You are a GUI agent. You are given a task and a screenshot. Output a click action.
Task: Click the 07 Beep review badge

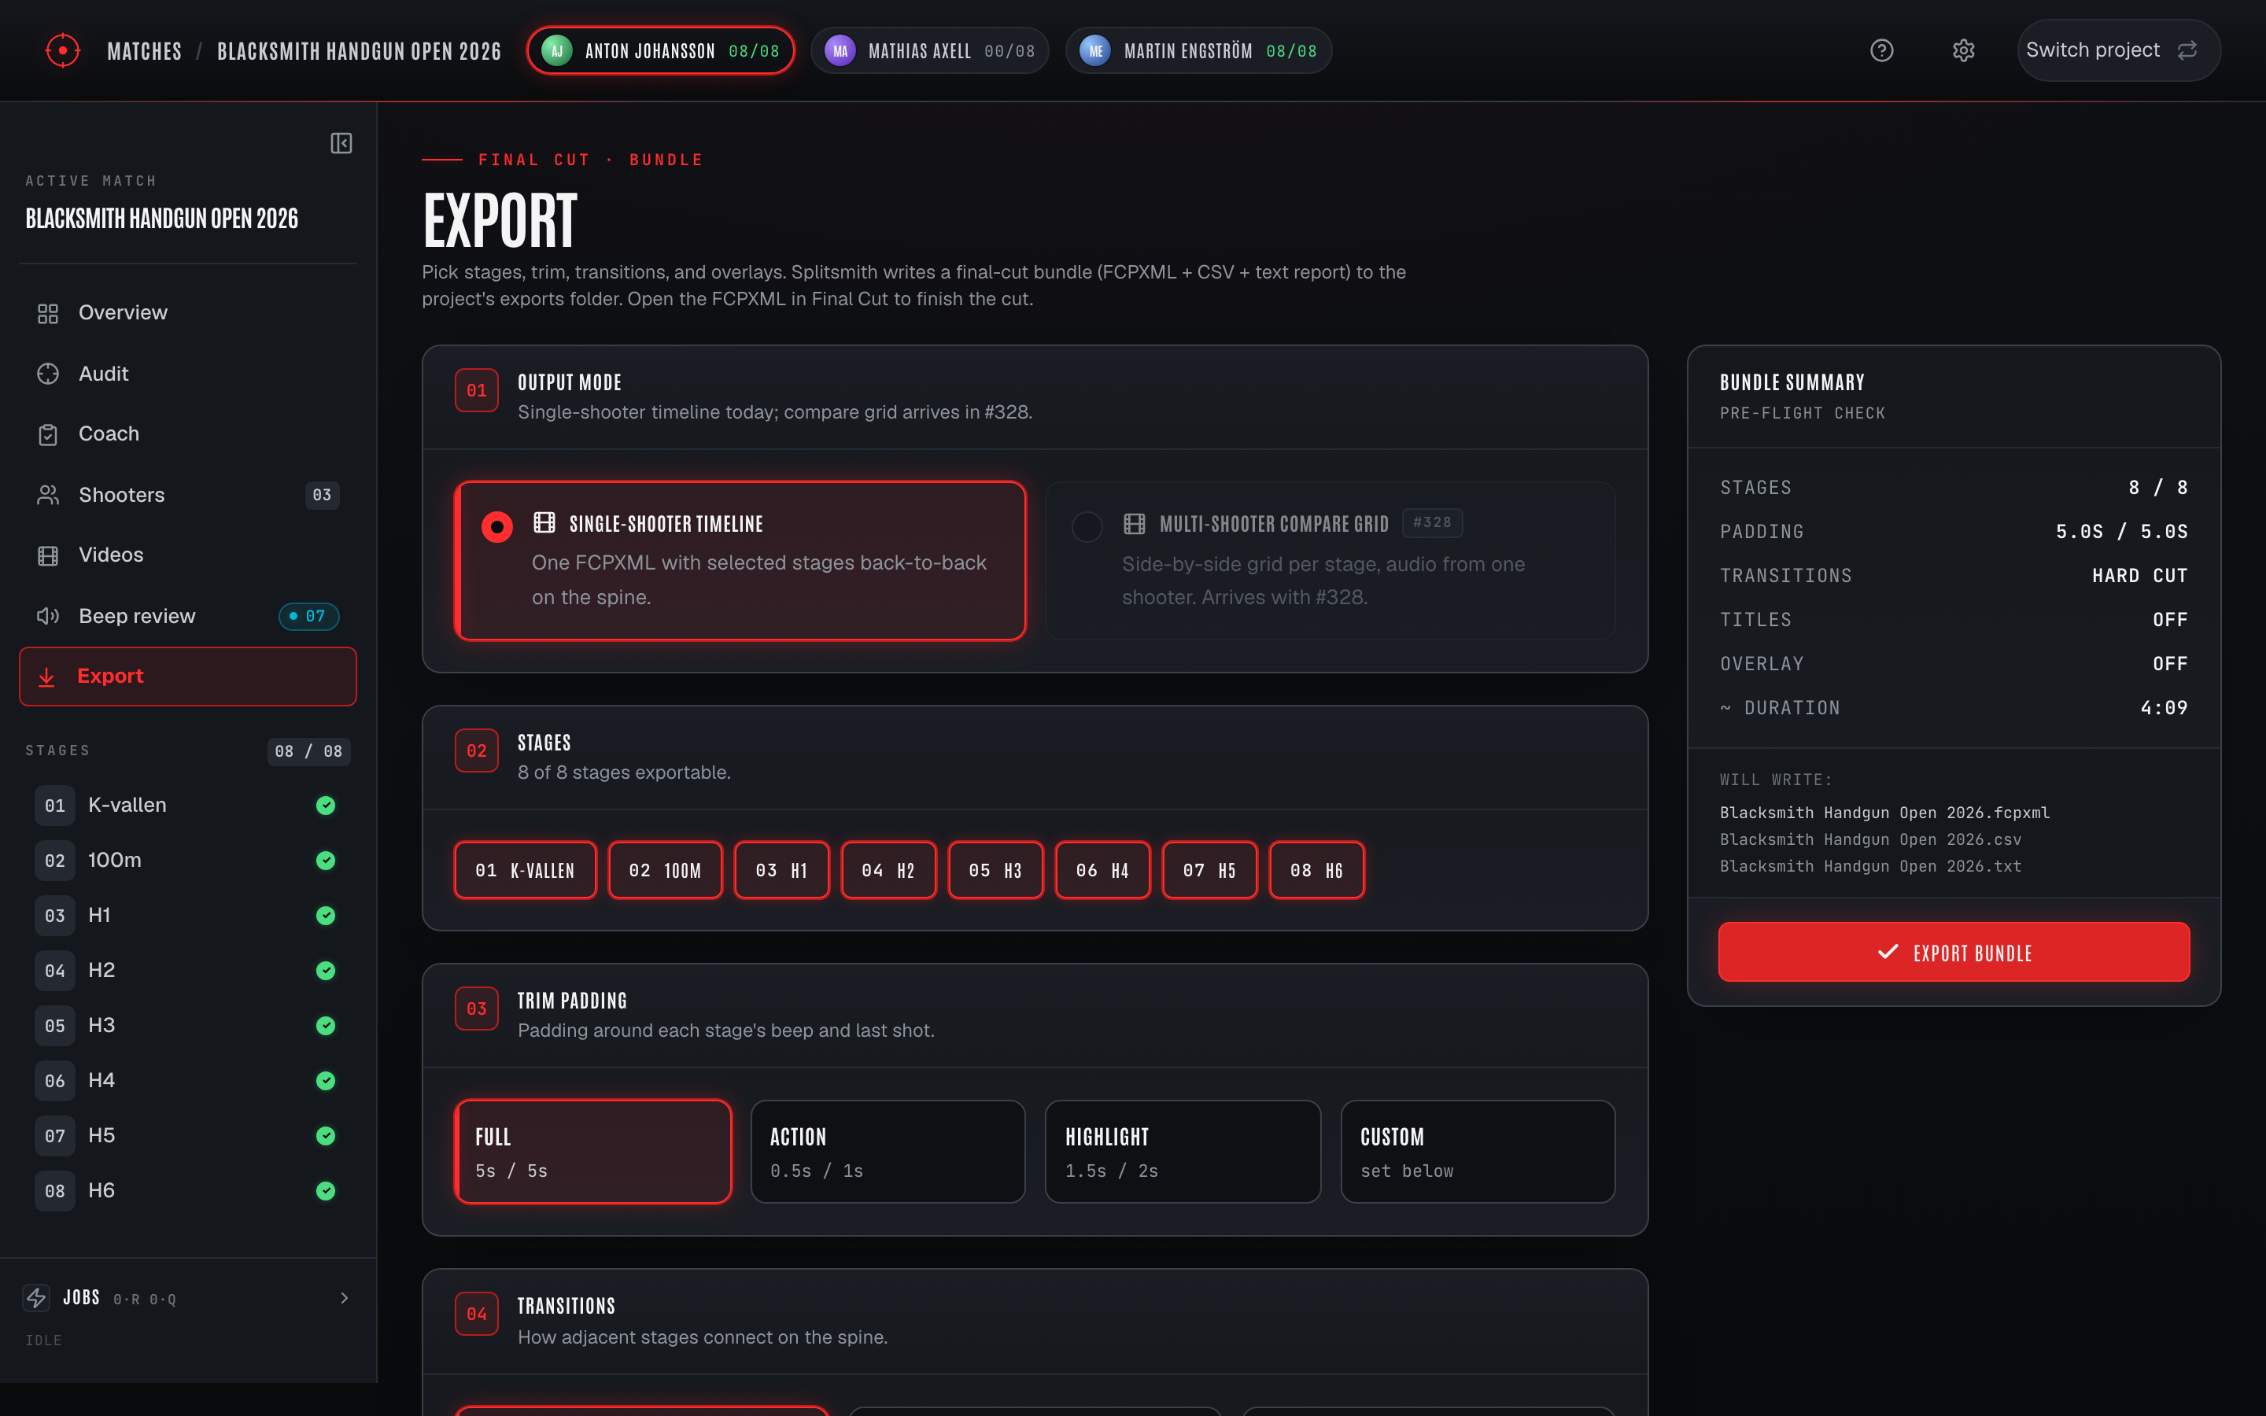(x=308, y=616)
